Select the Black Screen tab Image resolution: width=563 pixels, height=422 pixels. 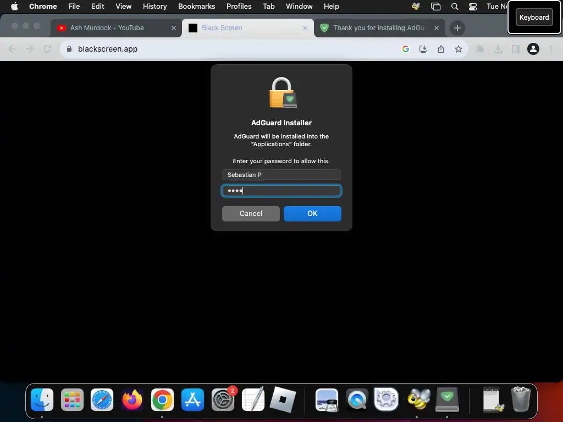(x=248, y=27)
